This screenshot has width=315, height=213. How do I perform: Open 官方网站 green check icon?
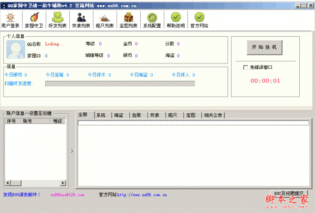[199, 17]
